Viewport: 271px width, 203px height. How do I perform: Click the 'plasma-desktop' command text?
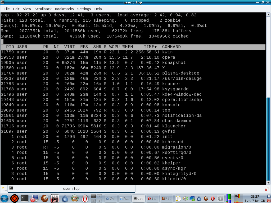click(180, 73)
